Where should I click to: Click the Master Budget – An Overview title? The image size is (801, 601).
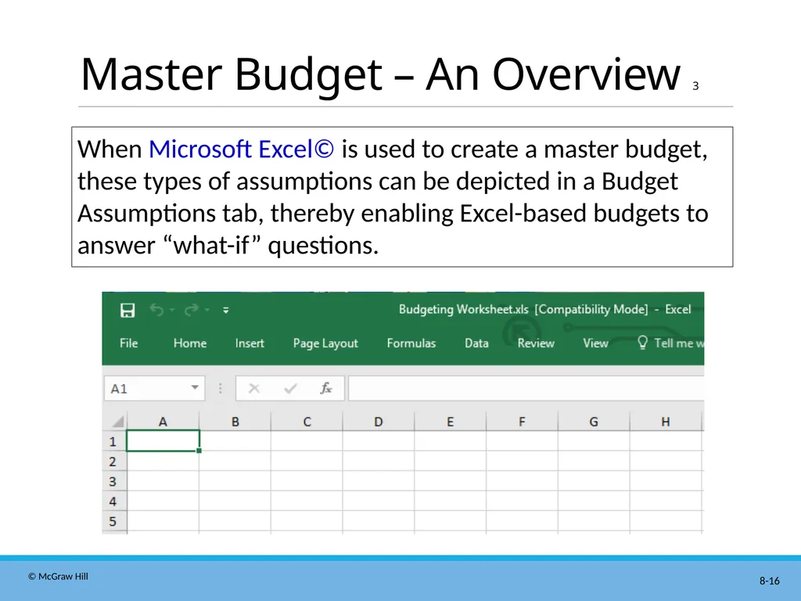381,74
